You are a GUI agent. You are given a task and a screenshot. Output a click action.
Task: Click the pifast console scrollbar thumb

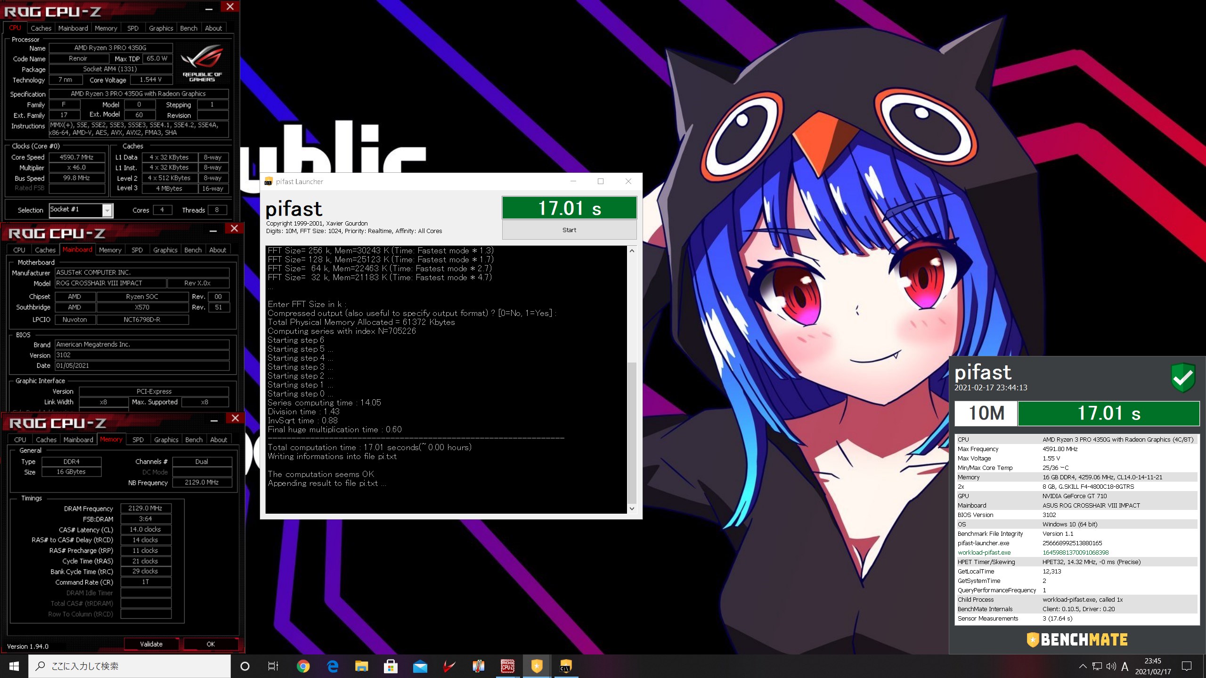[632, 433]
